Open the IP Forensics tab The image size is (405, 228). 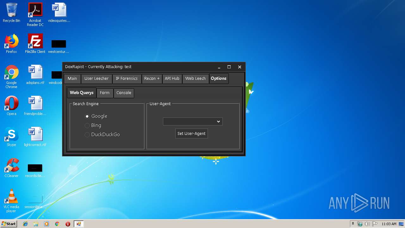tap(127, 79)
